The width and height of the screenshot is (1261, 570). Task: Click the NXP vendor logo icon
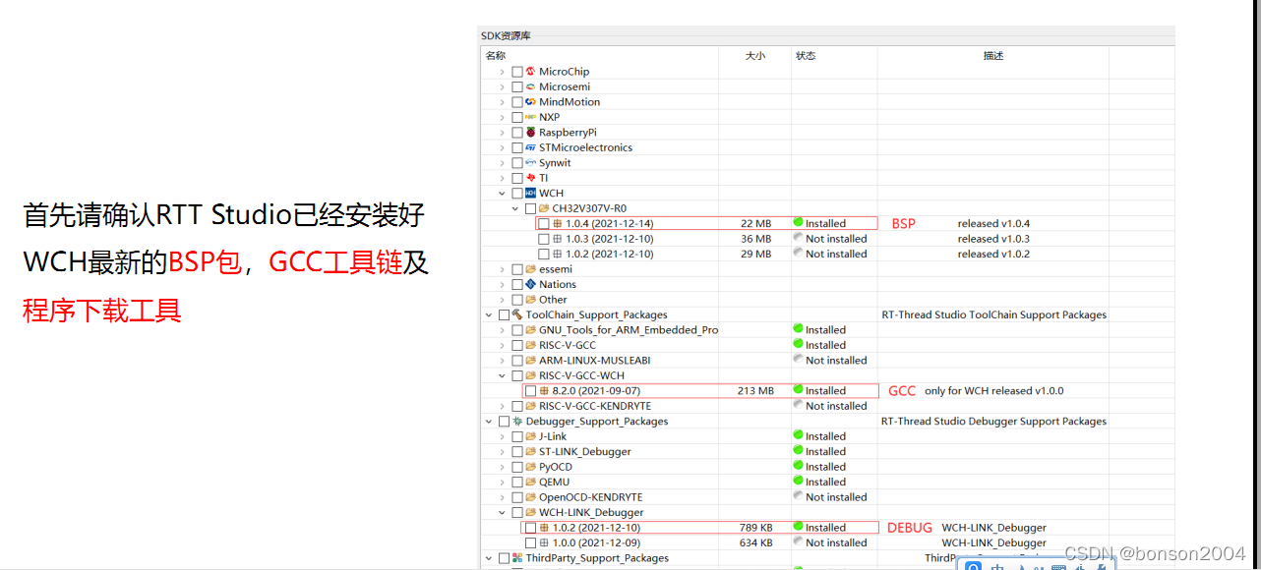point(530,117)
